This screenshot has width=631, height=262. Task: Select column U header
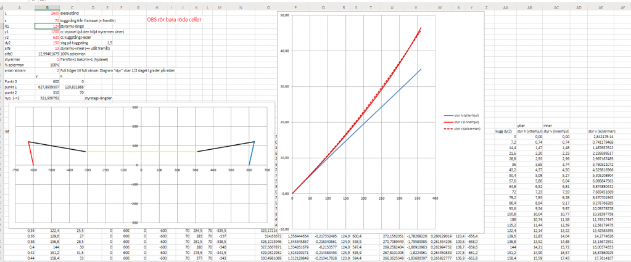pyautogui.click(x=392, y=7)
